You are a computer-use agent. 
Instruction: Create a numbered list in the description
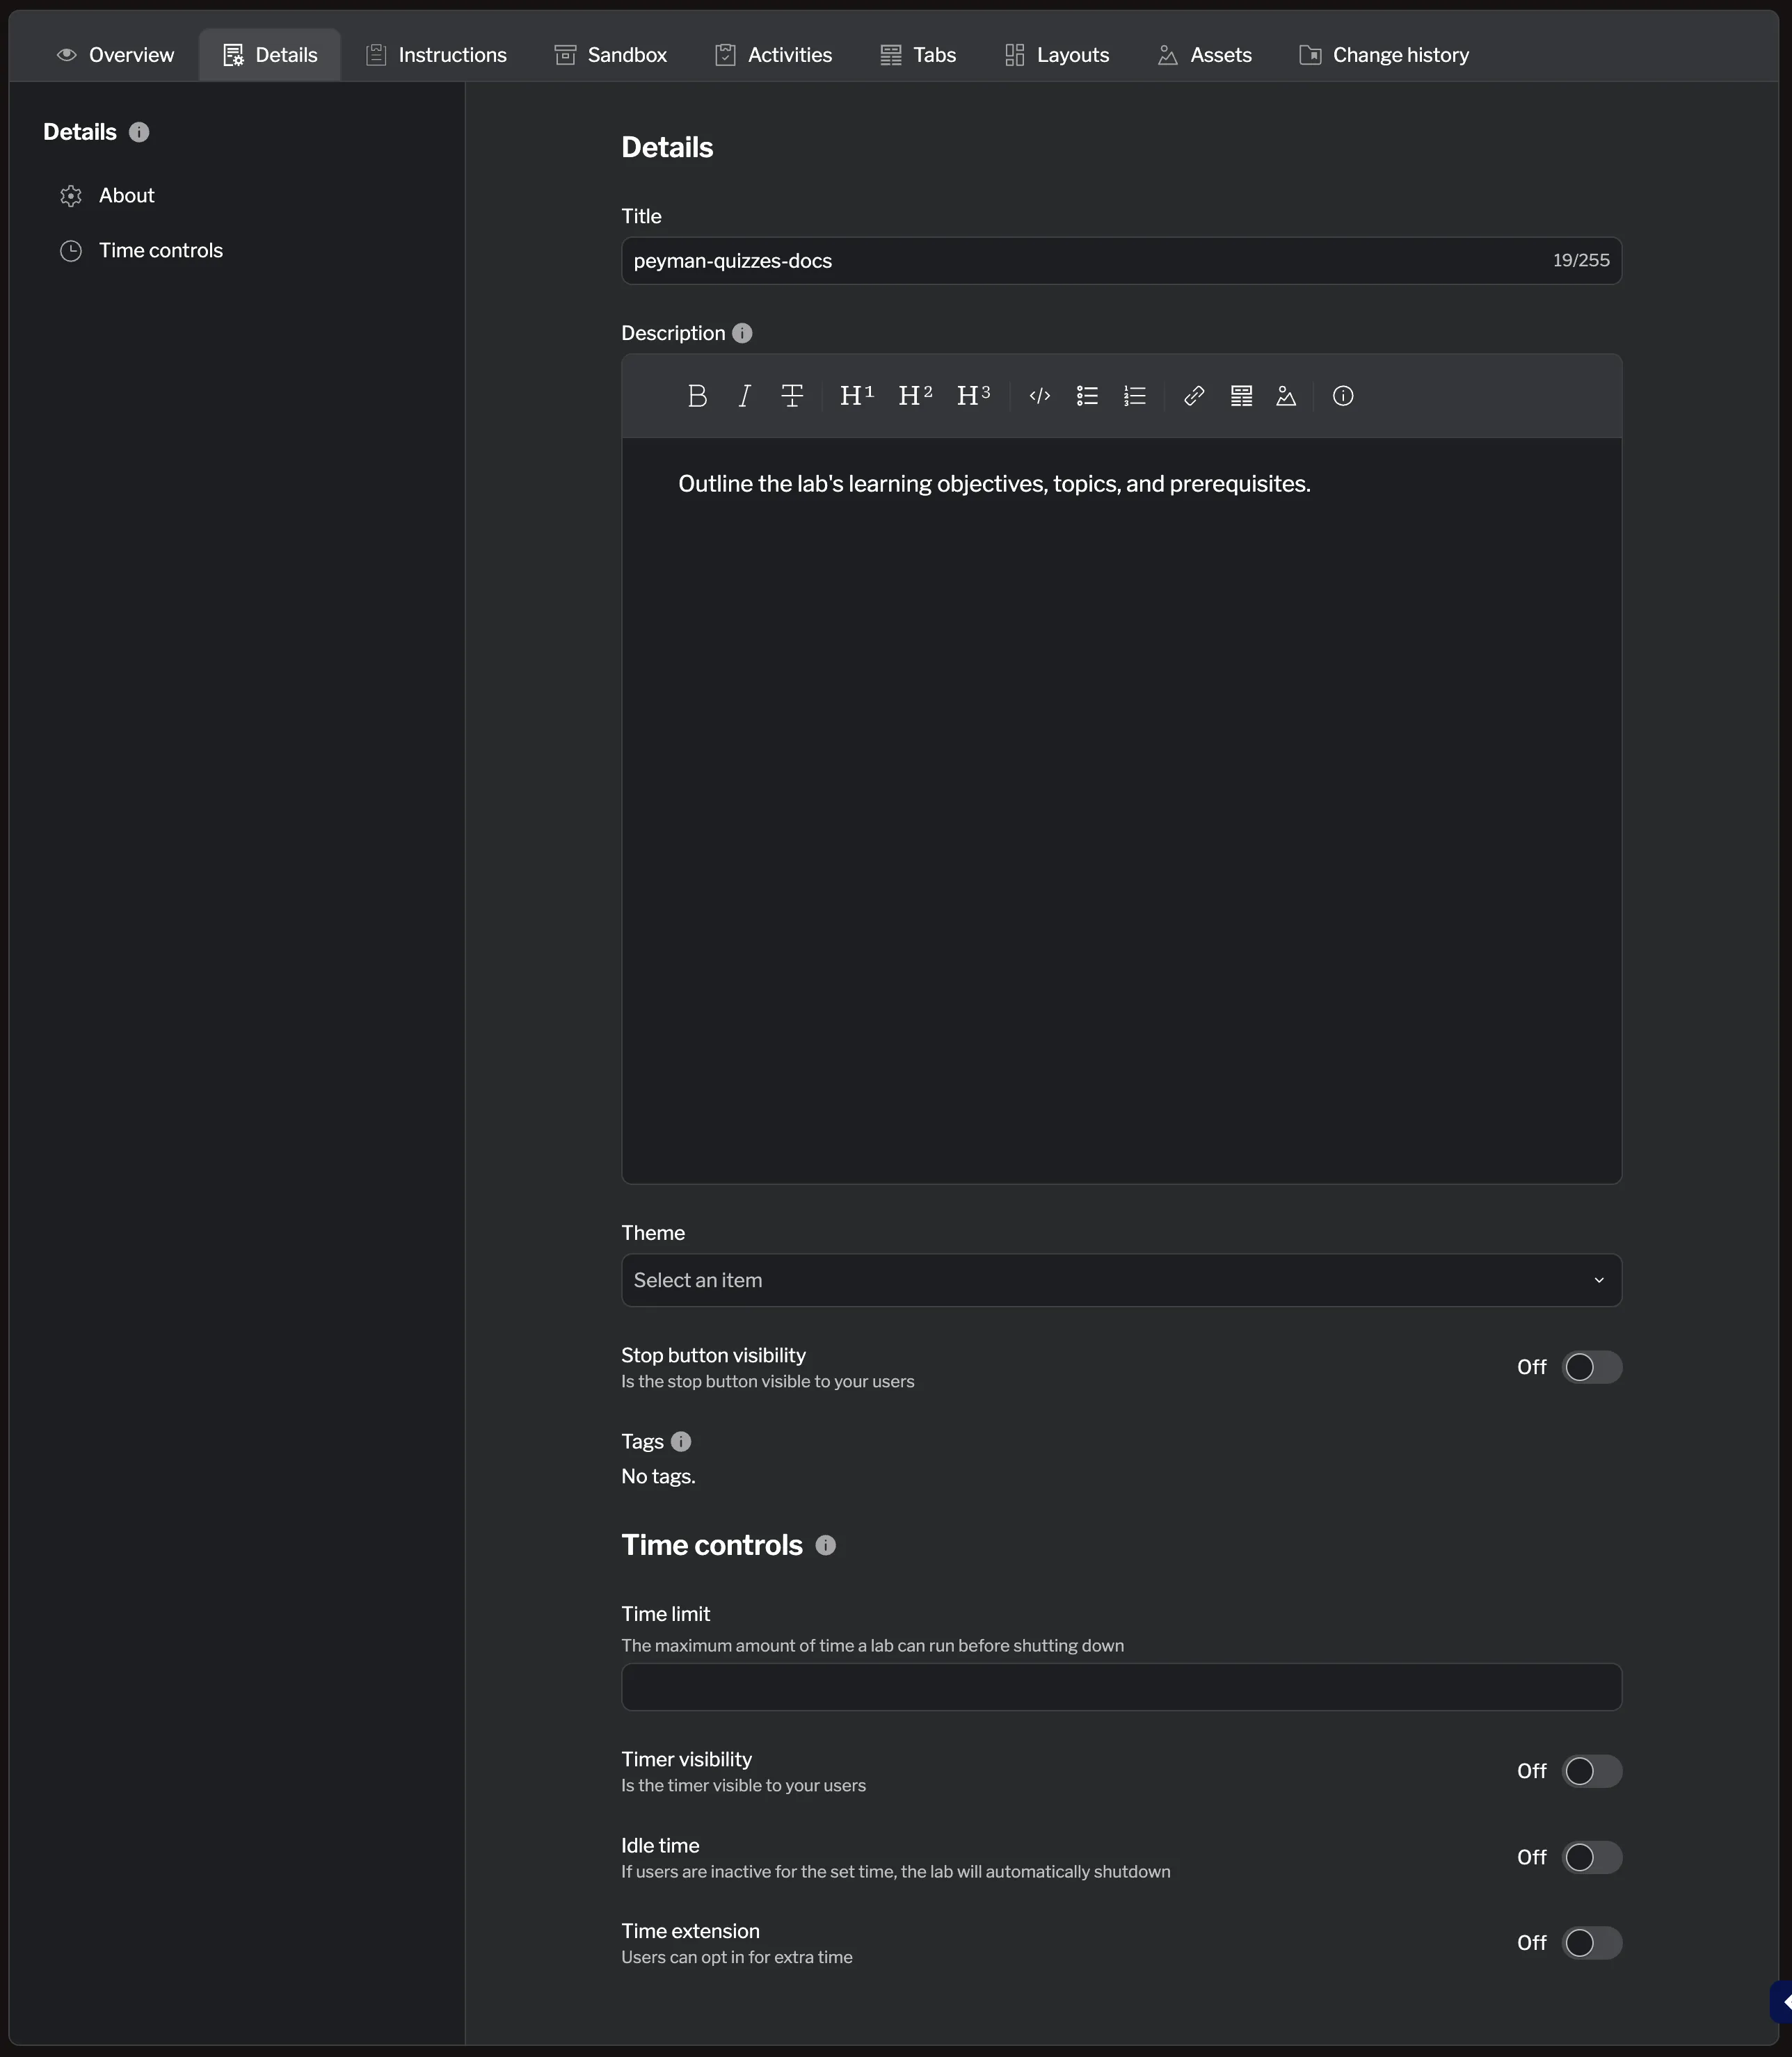coord(1133,396)
